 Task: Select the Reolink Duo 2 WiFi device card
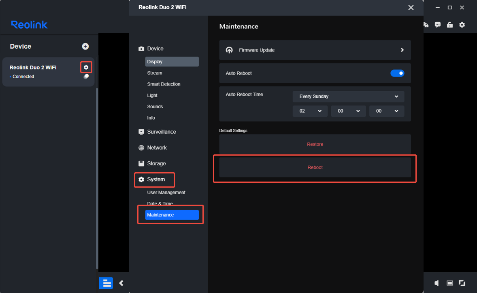click(48, 72)
